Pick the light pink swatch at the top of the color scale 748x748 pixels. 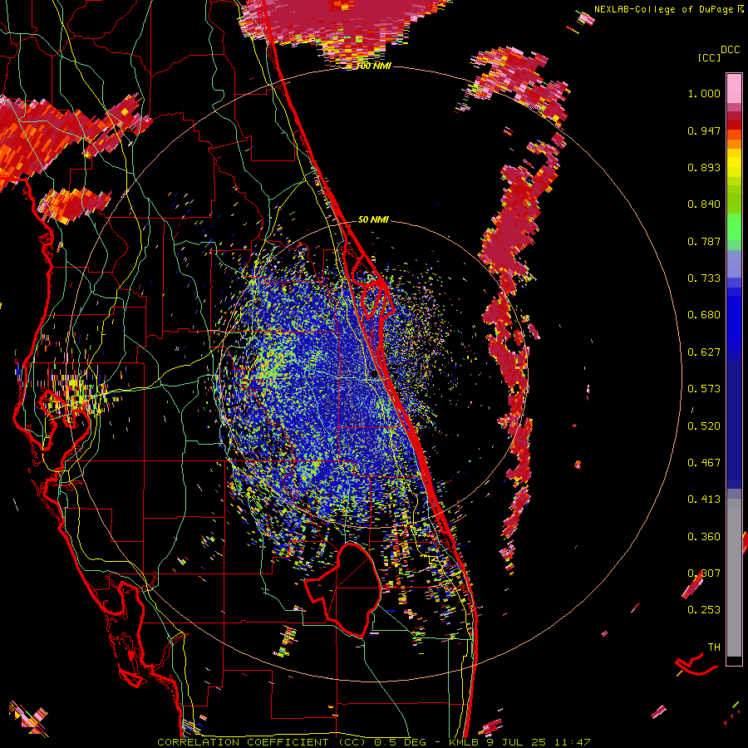pyautogui.click(x=734, y=89)
